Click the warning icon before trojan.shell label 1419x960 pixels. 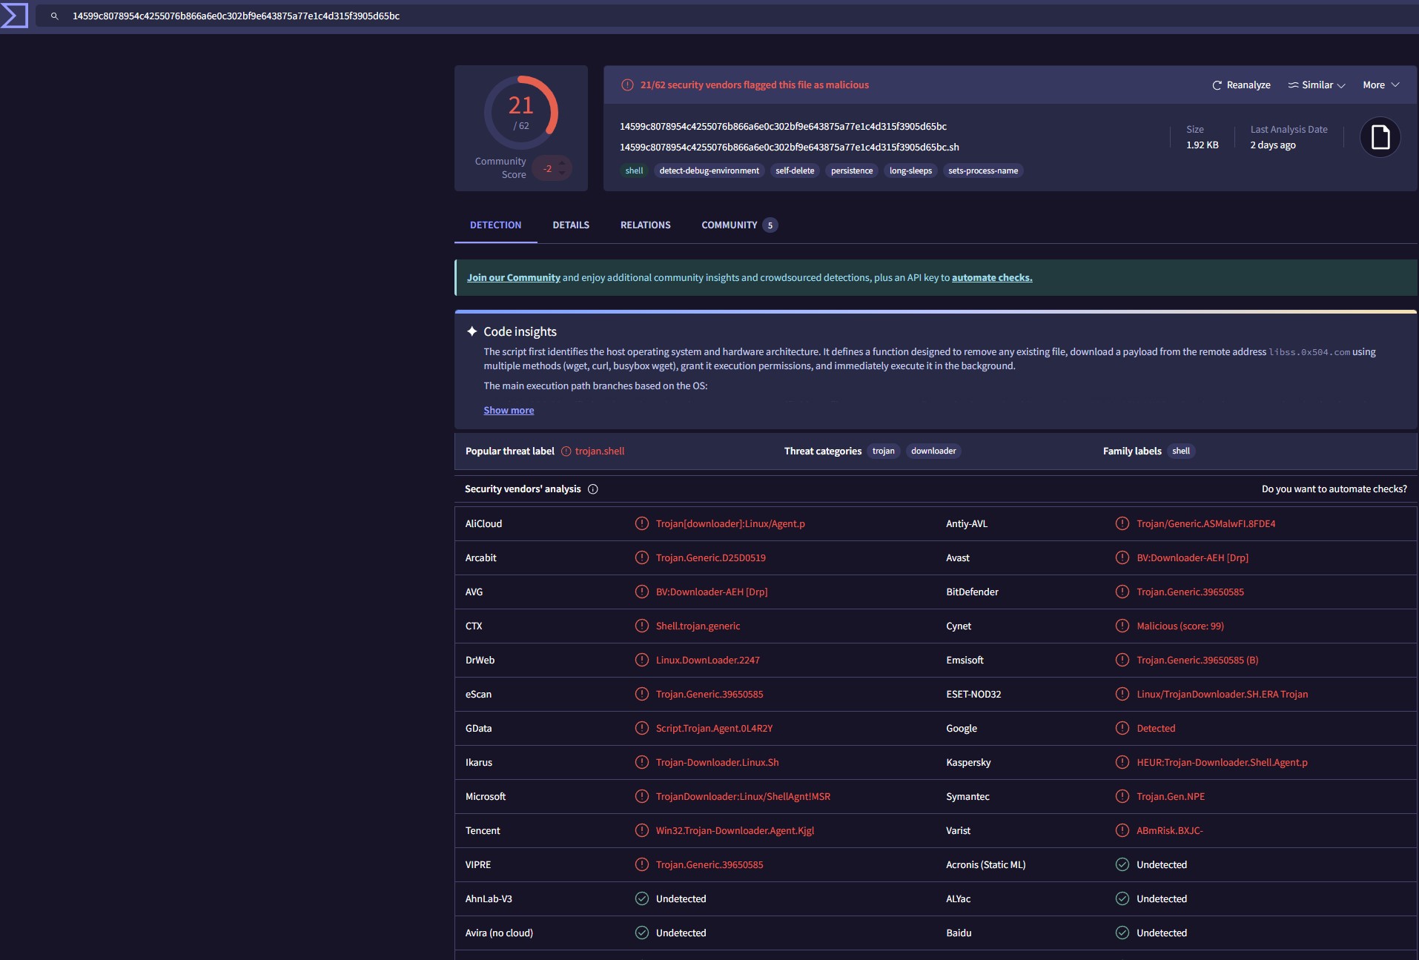click(x=566, y=451)
